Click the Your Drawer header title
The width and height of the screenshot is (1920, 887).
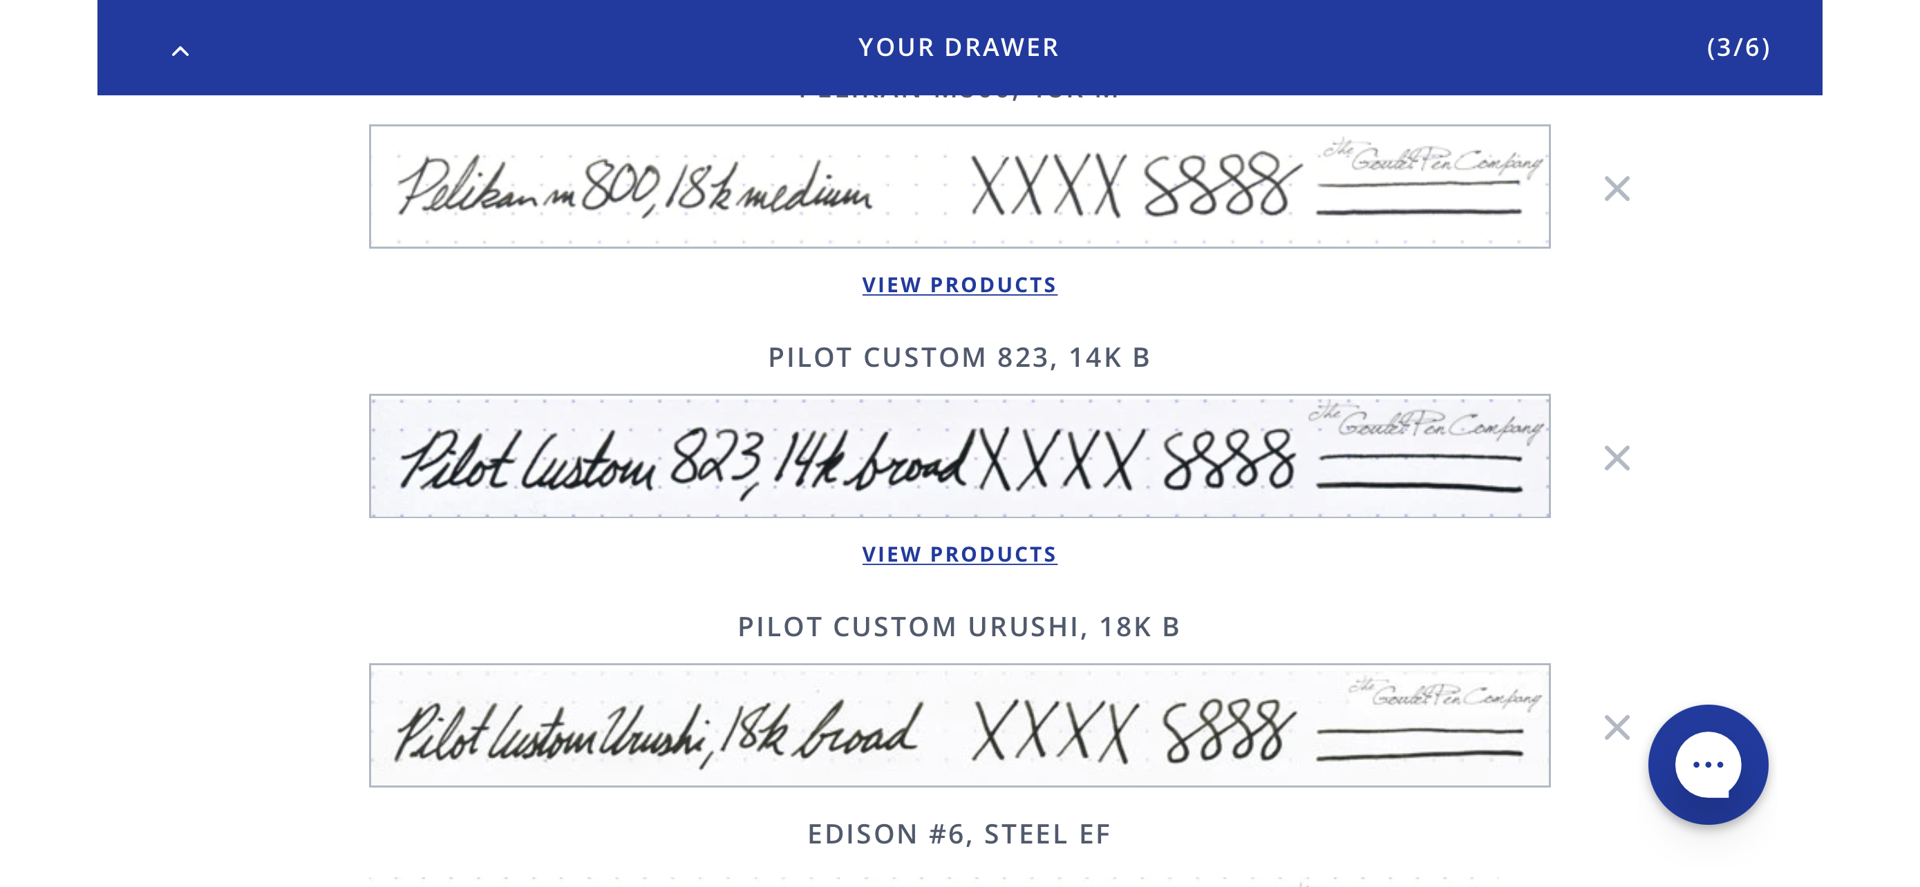[x=959, y=47]
